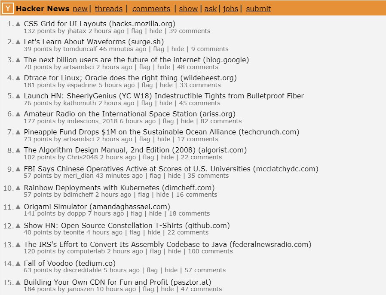
Task: Flag the FBI Chinese Operatives story
Action: (155, 176)
